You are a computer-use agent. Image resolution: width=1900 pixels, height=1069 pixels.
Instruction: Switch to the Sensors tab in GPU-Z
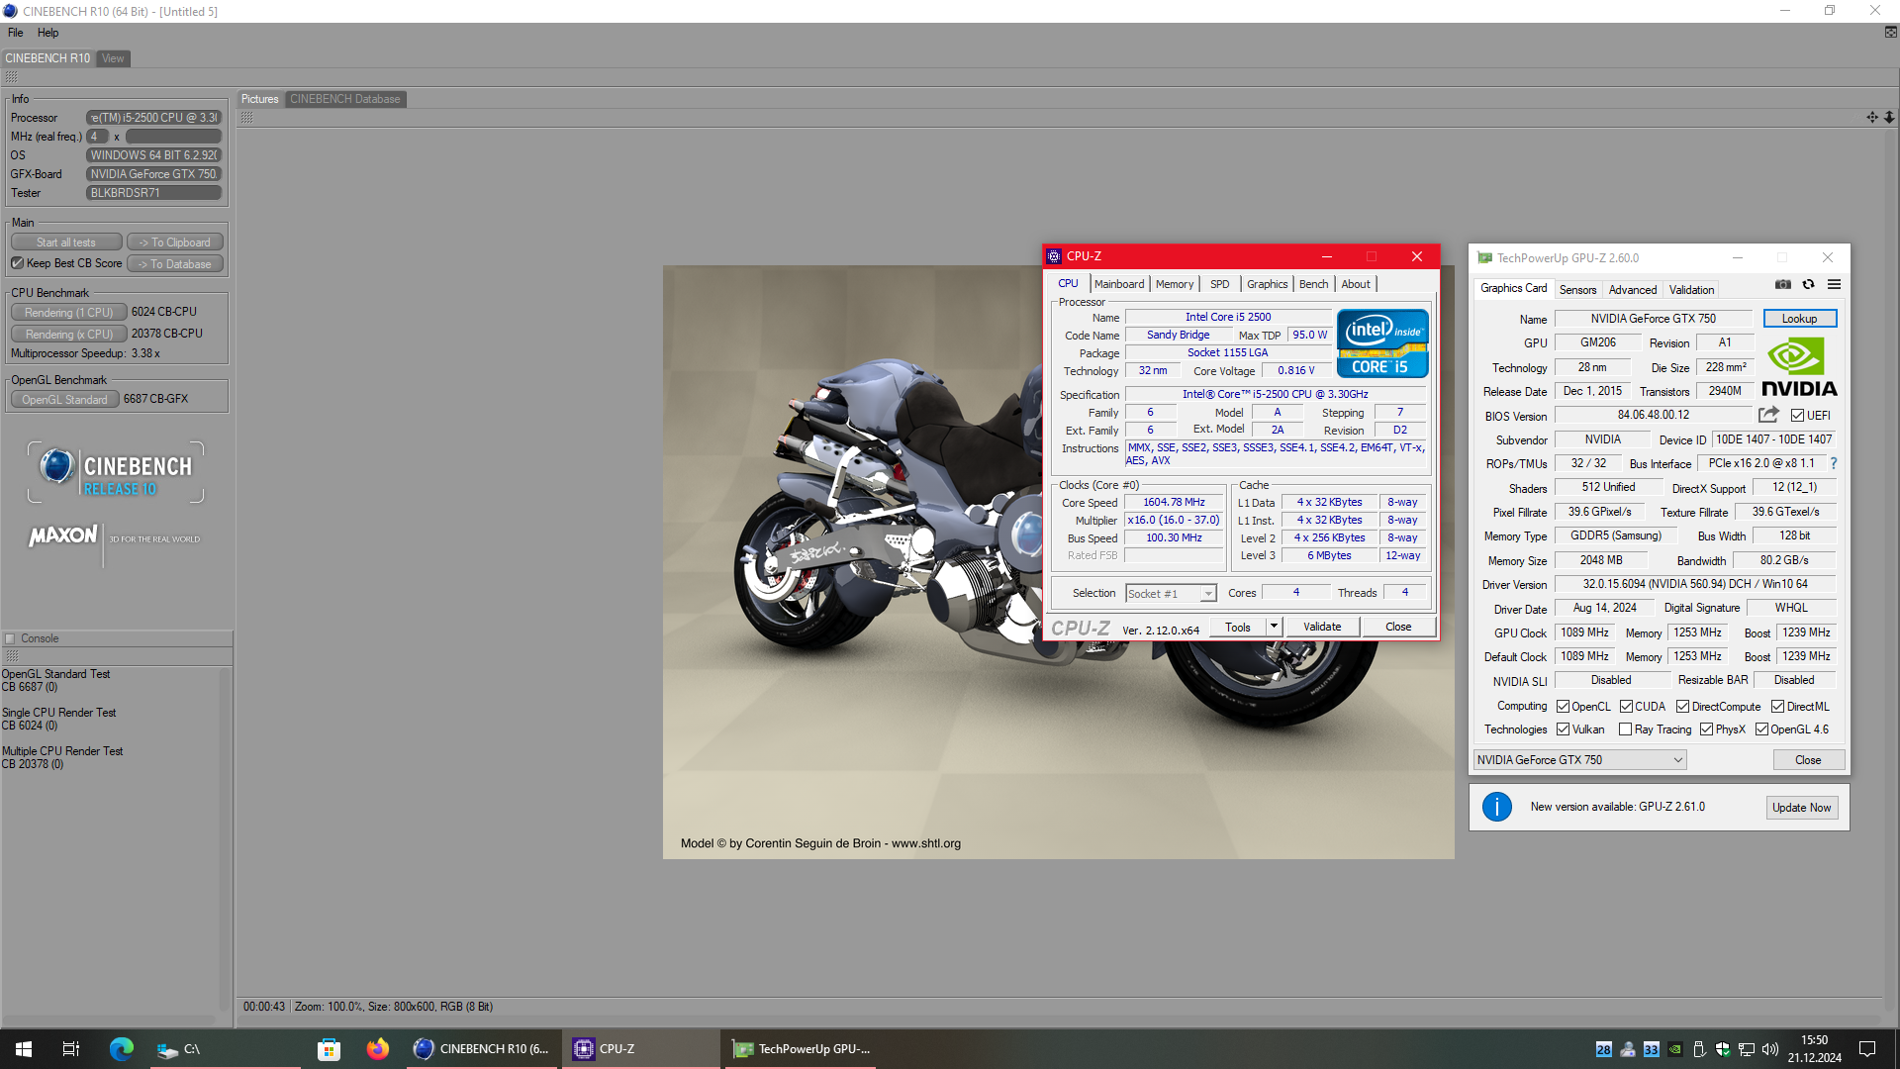click(x=1577, y=290)
